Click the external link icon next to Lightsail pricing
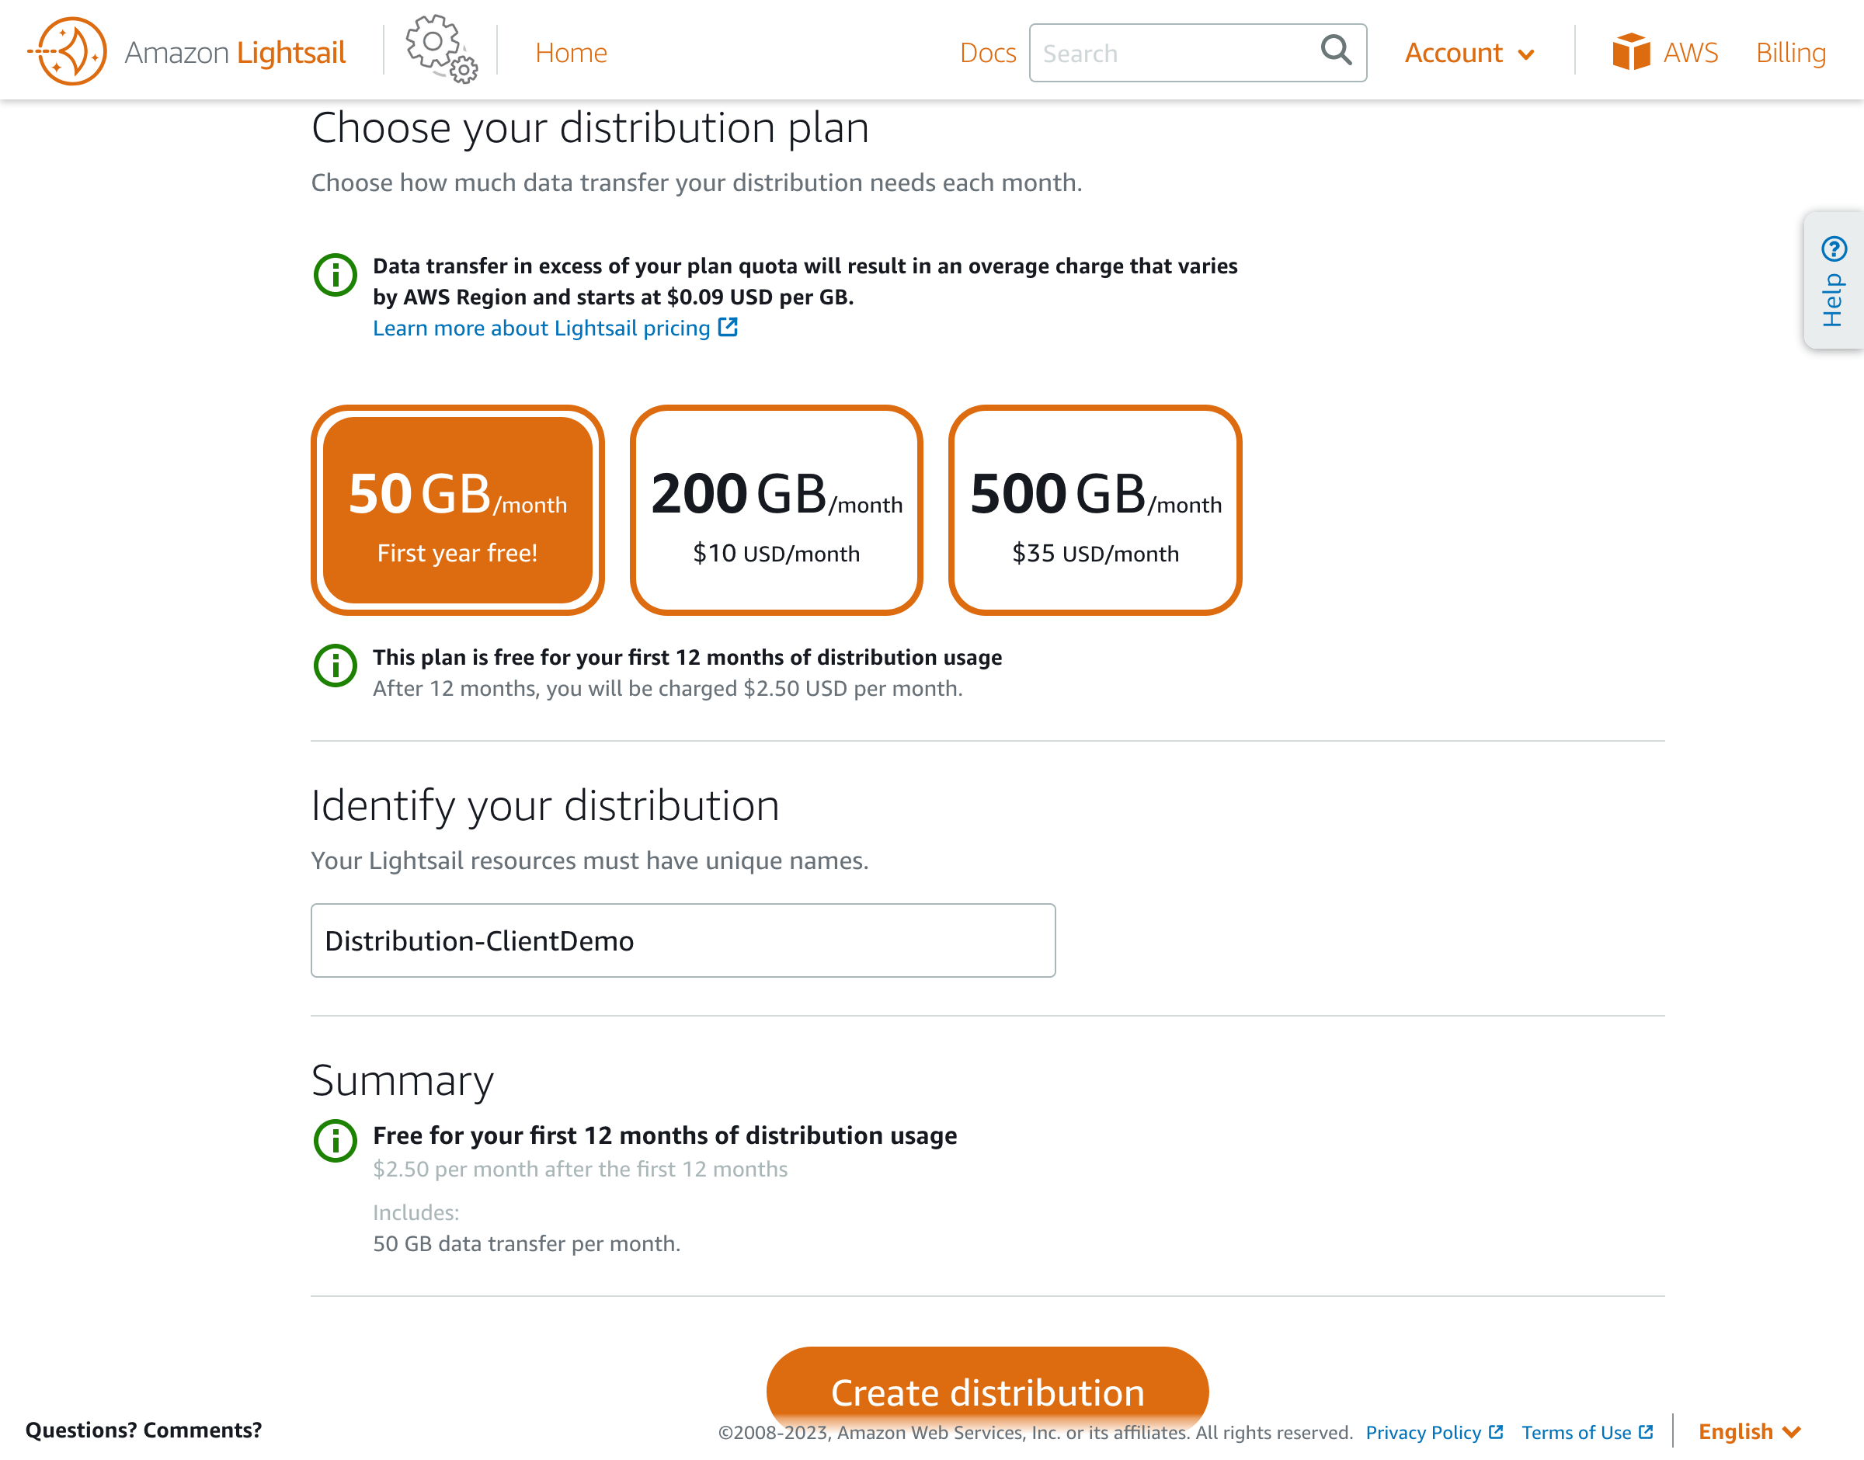This screenshot has height=1460, width=1864. tap(729, 328)
